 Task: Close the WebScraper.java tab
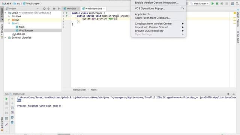point(104,9)
